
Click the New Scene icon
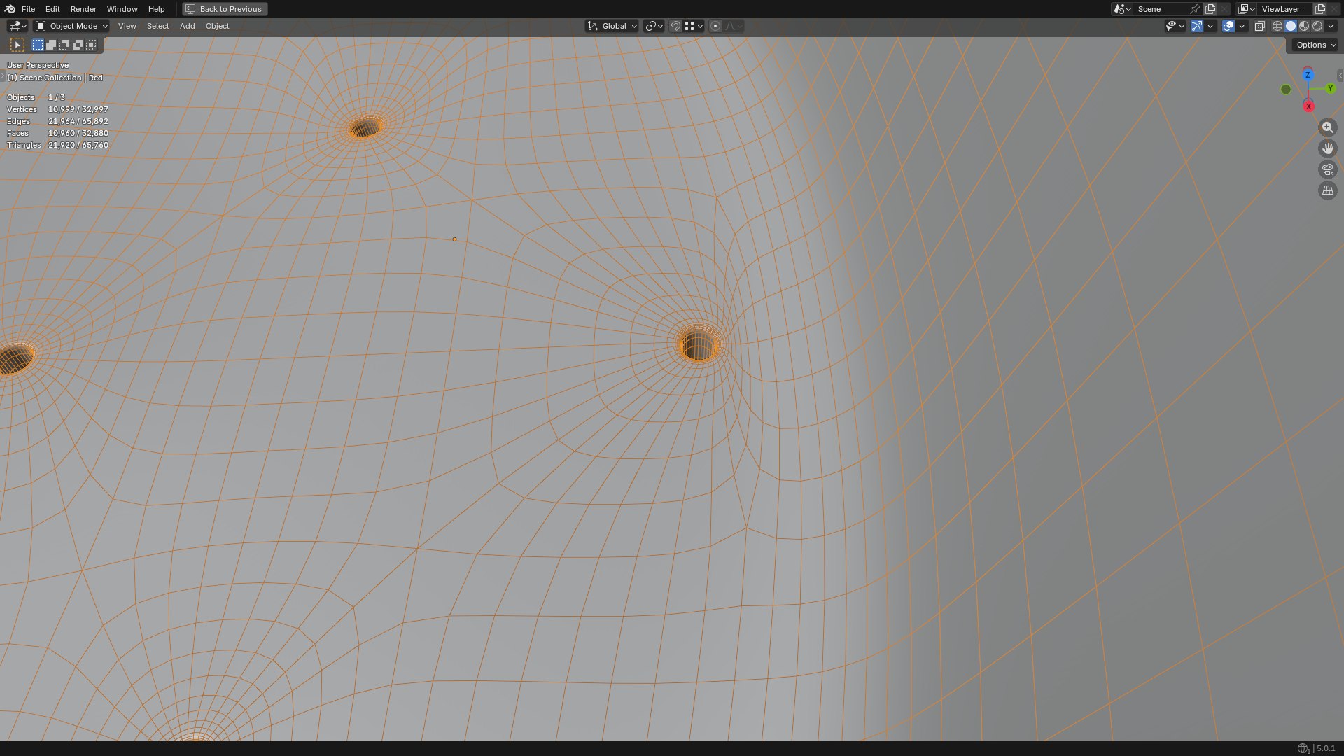(x=1210, y=9)
